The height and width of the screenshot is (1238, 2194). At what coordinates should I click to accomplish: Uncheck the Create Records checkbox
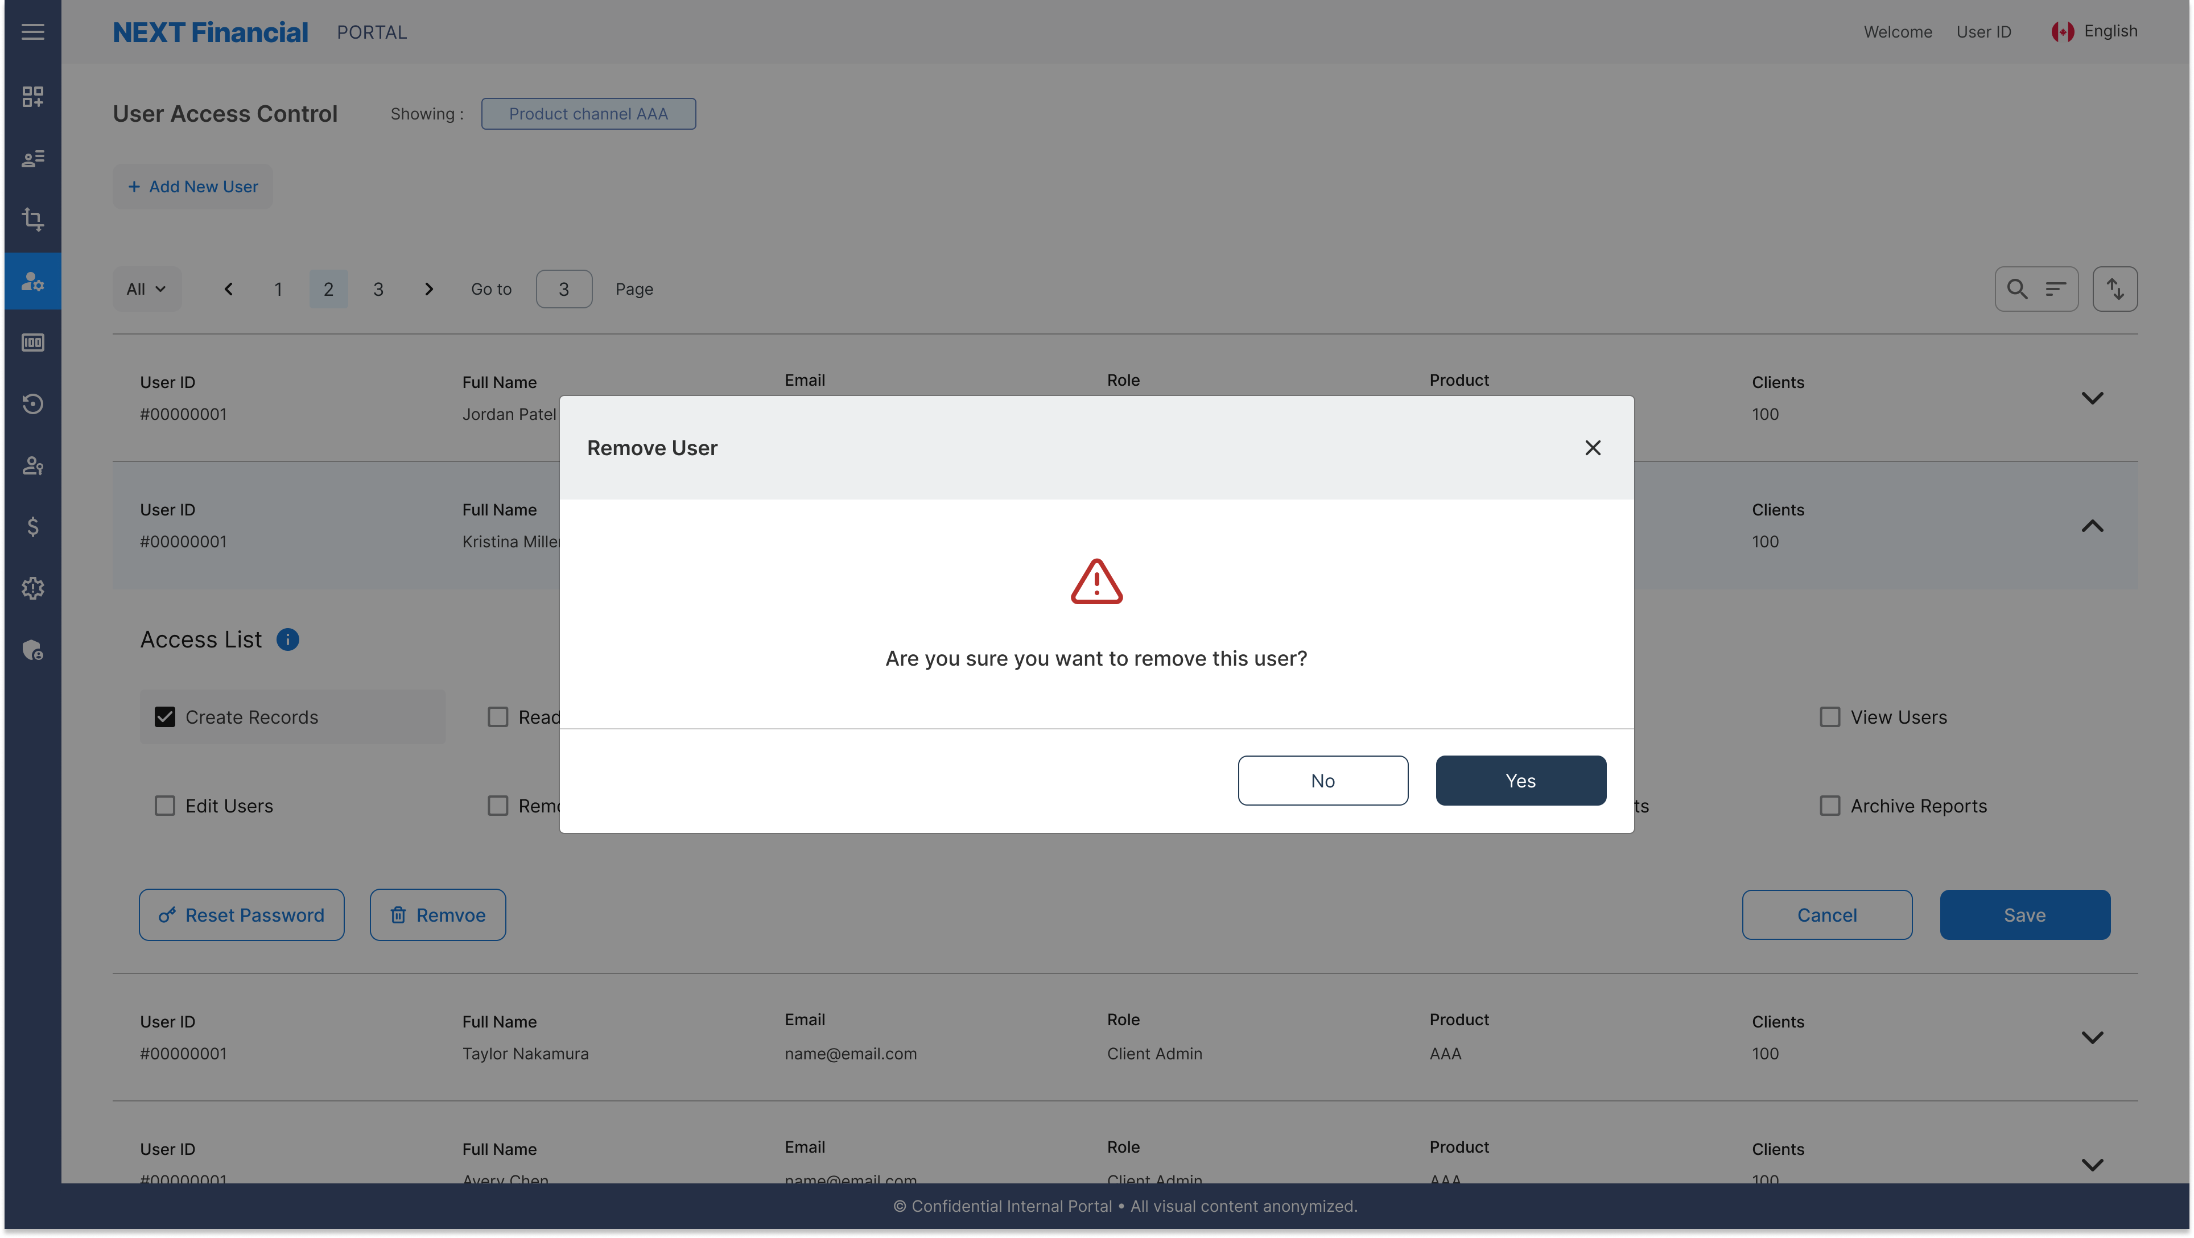tap(164, 717)
